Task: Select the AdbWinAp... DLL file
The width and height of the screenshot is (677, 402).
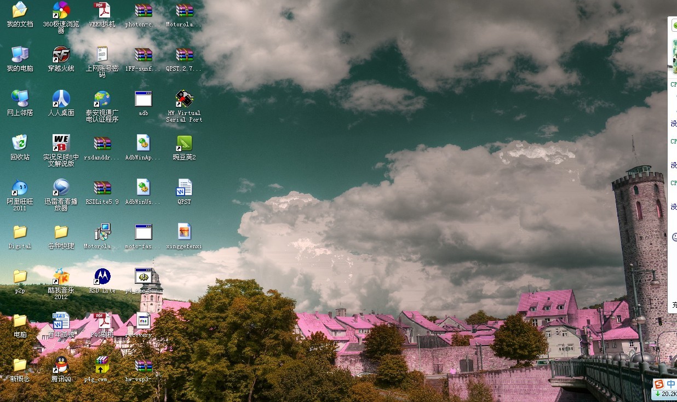Action: [x=143, y=142]
